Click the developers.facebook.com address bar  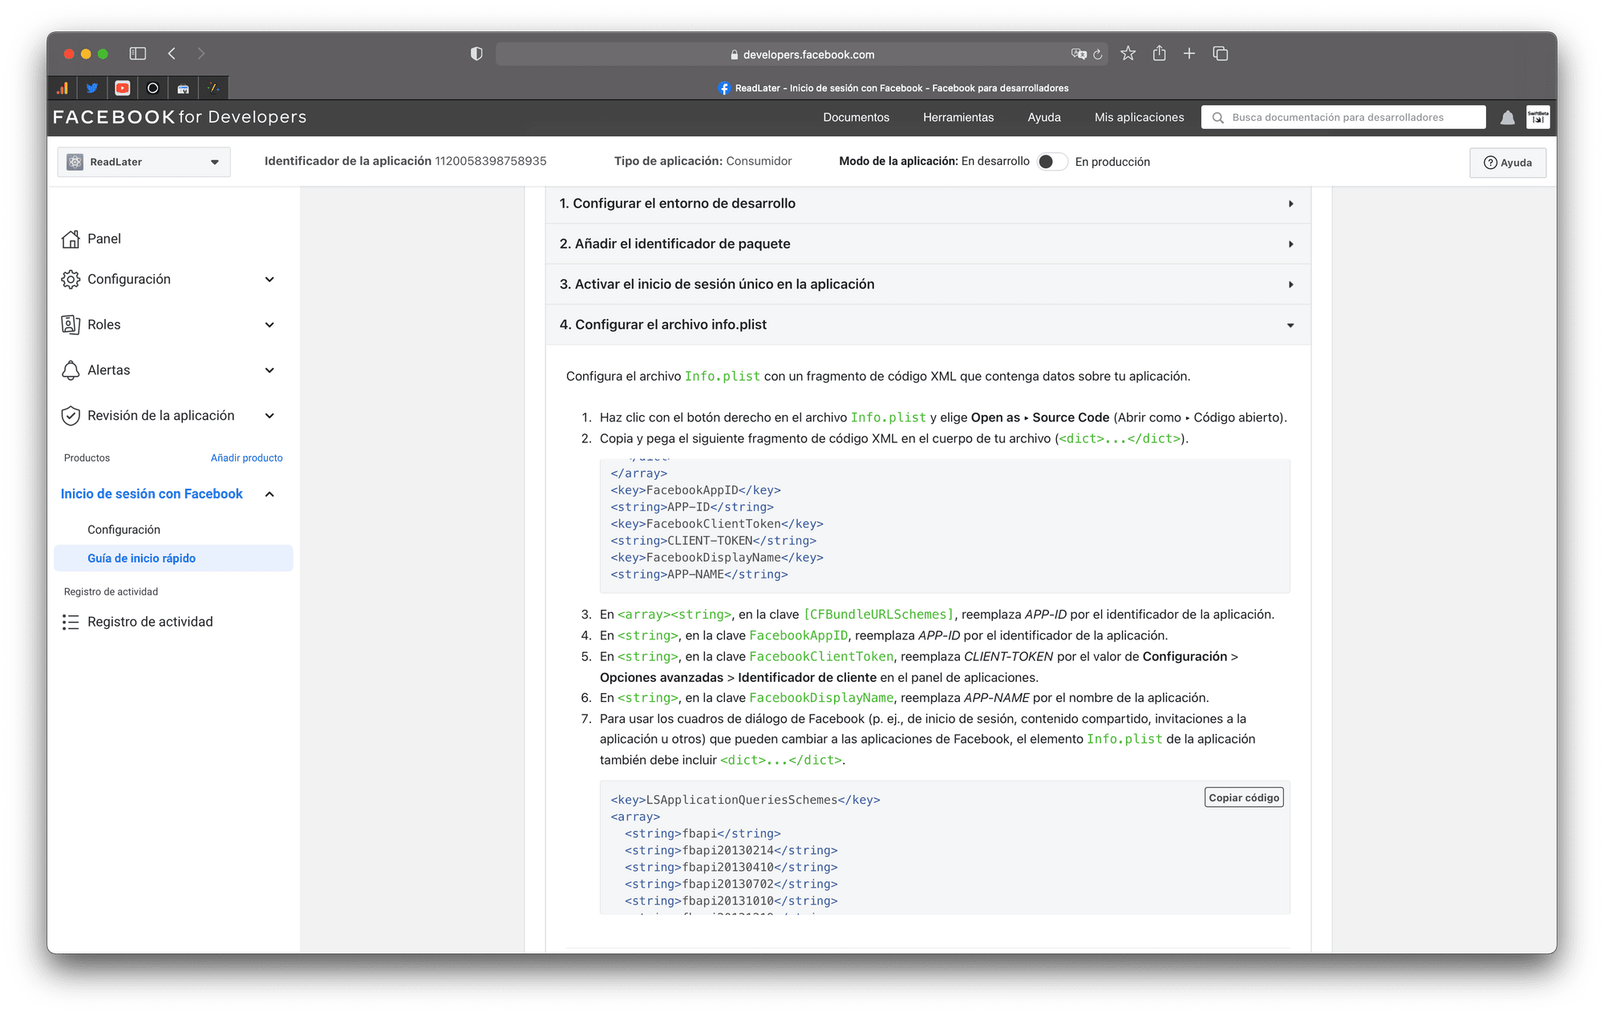tap(802, 54)
